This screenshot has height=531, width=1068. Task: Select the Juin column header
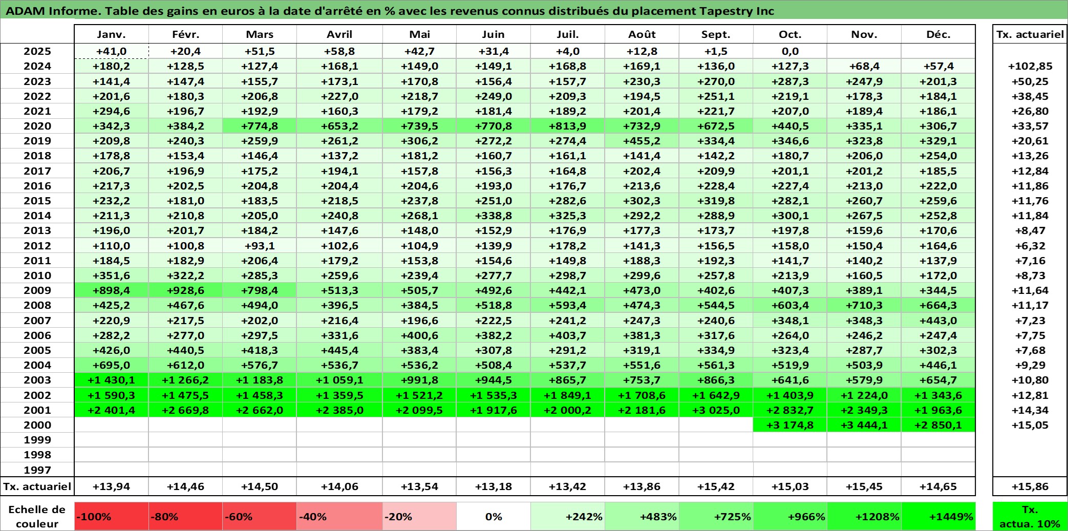pyautogui.click(x=494, y=34)
